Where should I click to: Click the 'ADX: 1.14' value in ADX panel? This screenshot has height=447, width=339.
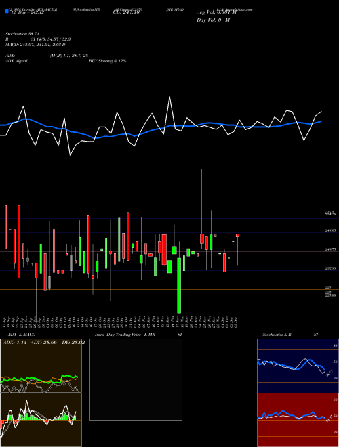coord(14,343)
